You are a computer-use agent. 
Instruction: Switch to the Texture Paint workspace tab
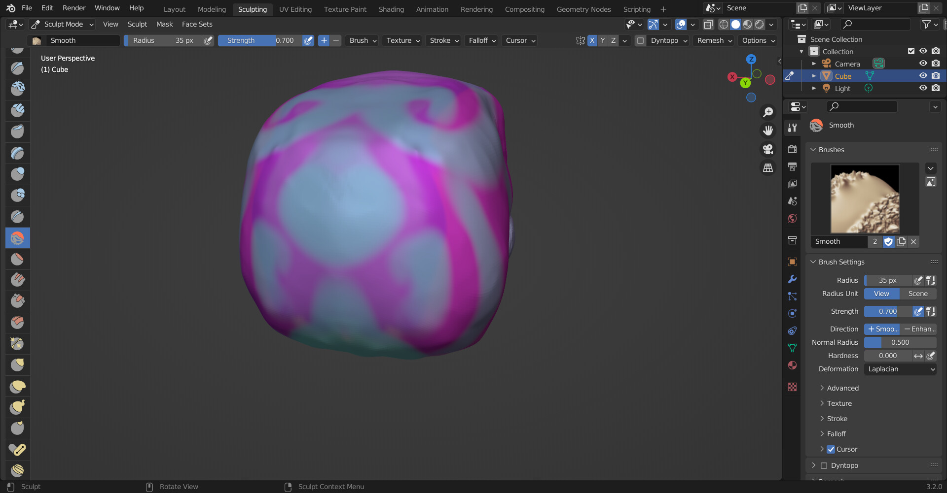point(345,9)
